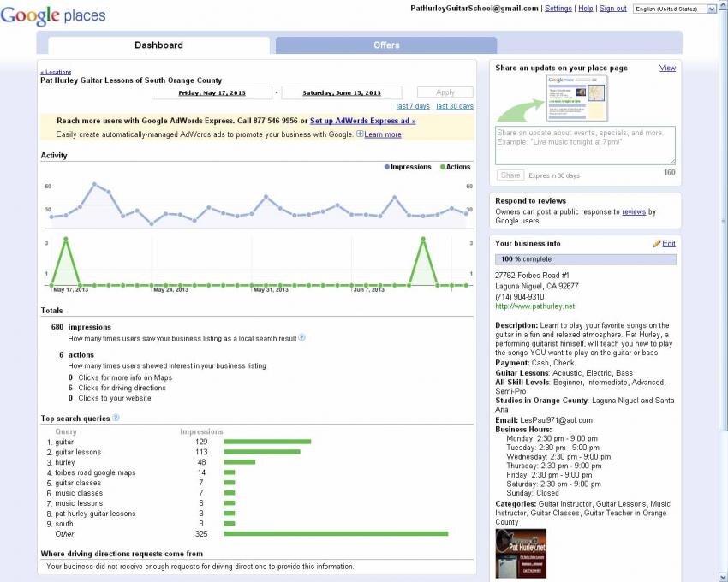This screenshot has height=582, width=728.
Task: Click Edit link for business info
Action: 669,244
